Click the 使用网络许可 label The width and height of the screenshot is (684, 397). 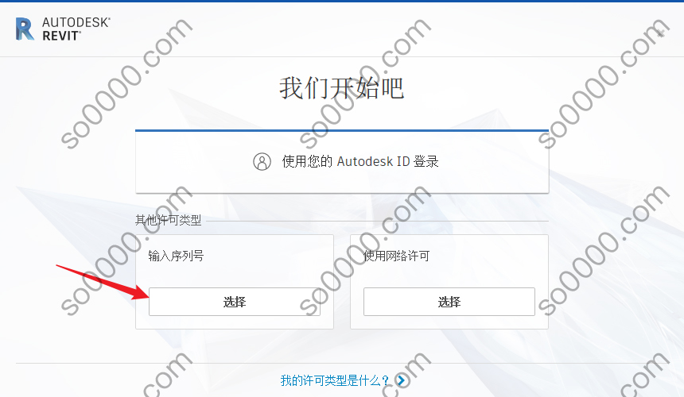click(x=397, y=256)
